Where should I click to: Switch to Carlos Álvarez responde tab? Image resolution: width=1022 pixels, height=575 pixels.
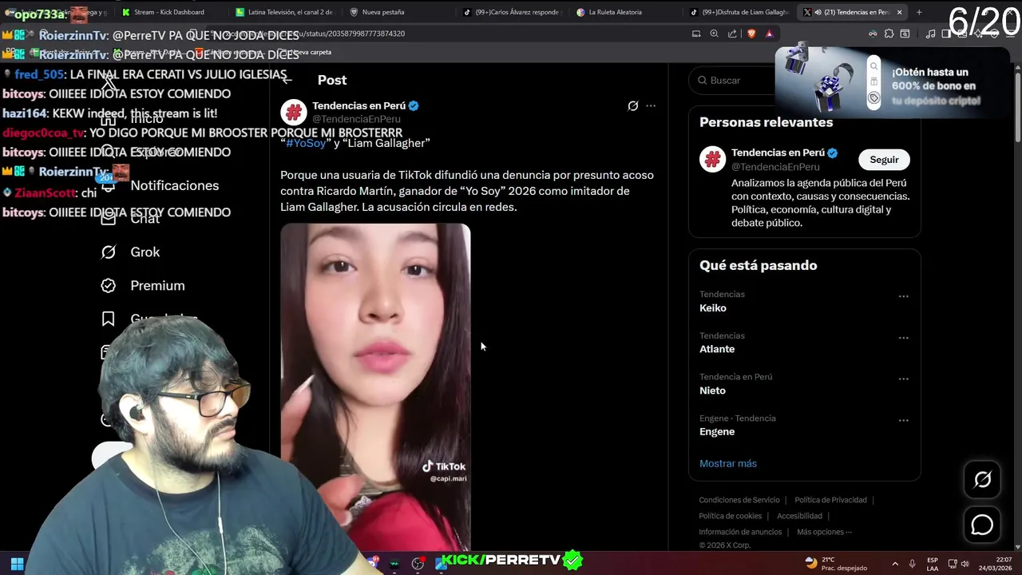[511, 12]
